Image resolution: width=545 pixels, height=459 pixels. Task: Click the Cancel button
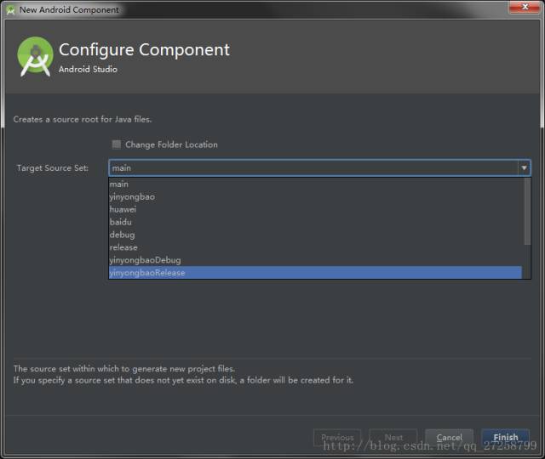tap(449, 438)
